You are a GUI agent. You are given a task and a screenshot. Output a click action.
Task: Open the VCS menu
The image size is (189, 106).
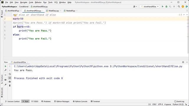(x=56, y=2)
